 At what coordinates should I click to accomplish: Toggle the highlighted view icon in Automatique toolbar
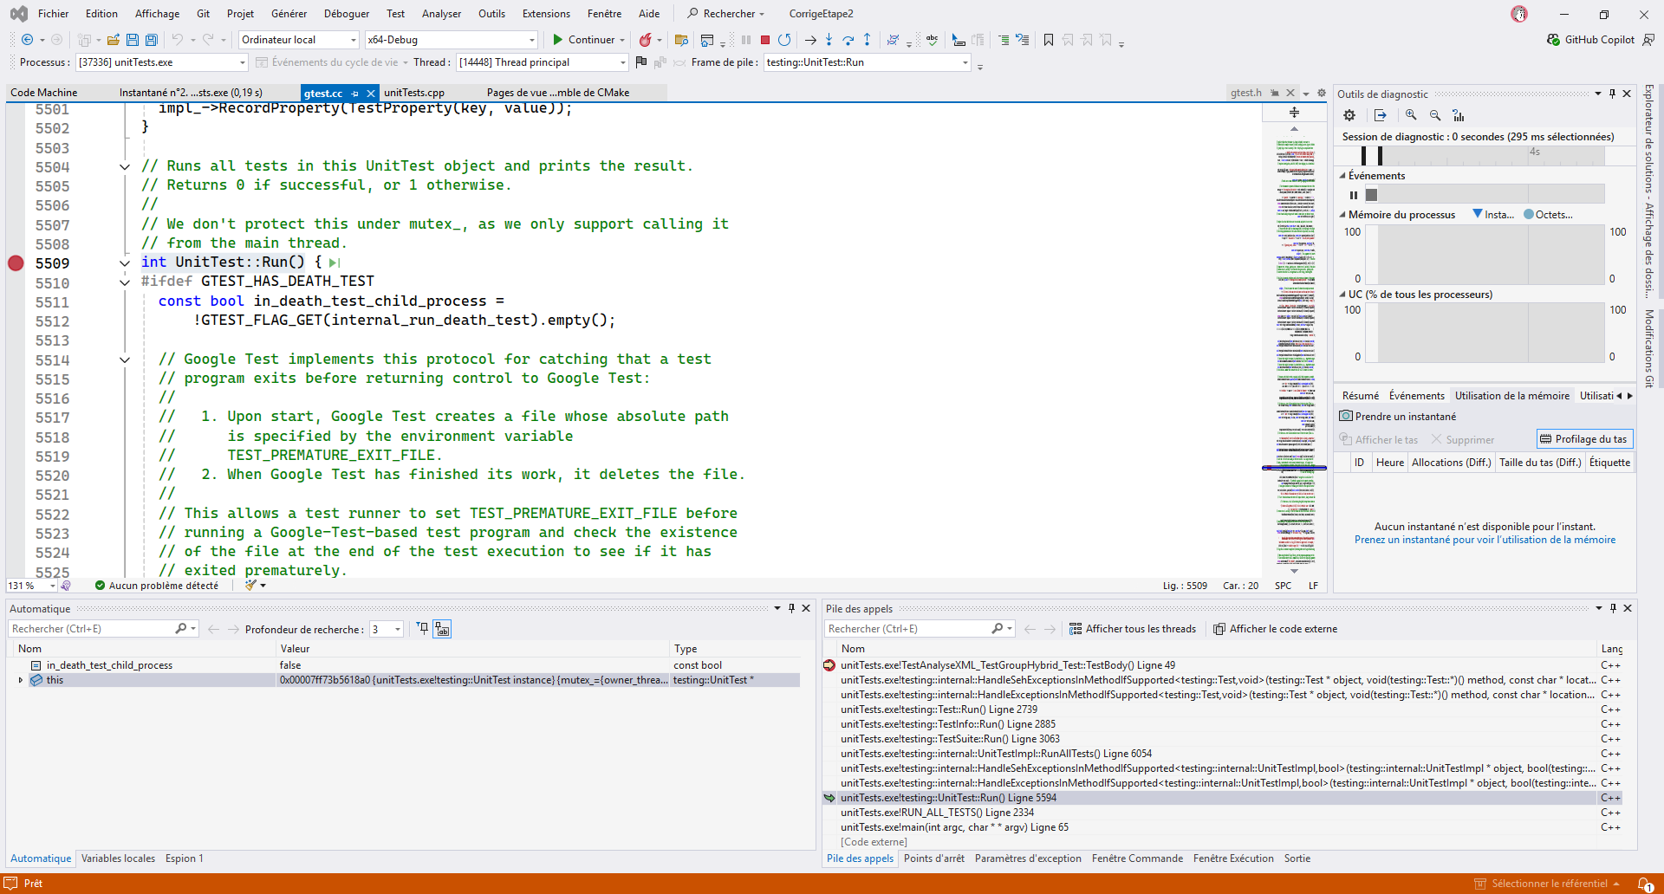point(442,629)
